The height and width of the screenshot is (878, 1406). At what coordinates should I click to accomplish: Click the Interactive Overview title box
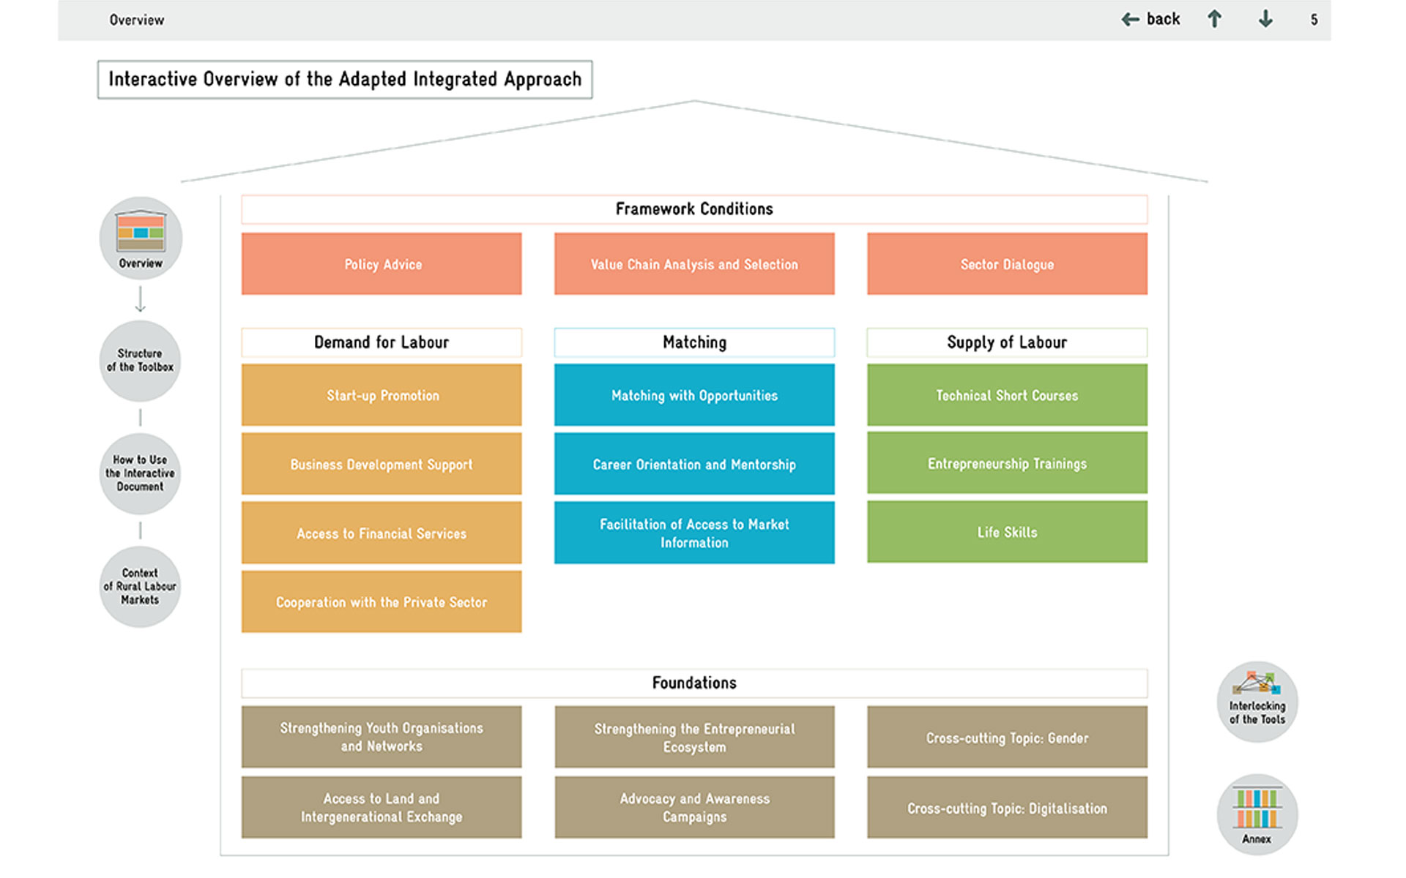[345, 79]
